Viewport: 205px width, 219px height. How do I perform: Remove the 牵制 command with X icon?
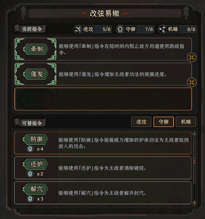pyautogui.click(x=192, y=57)
